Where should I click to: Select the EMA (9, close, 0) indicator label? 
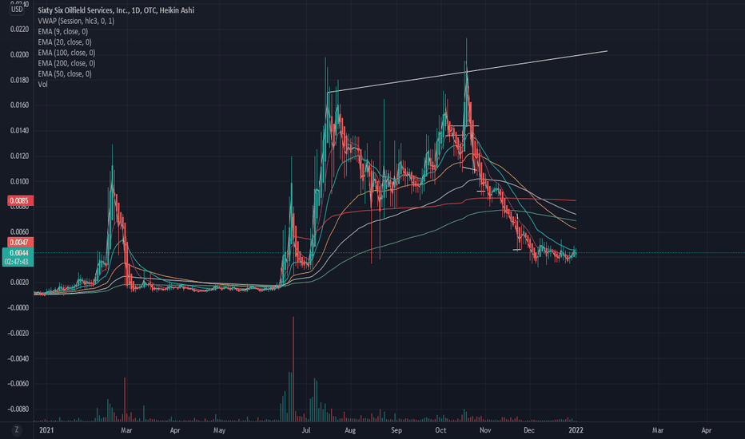coord(62,31)
